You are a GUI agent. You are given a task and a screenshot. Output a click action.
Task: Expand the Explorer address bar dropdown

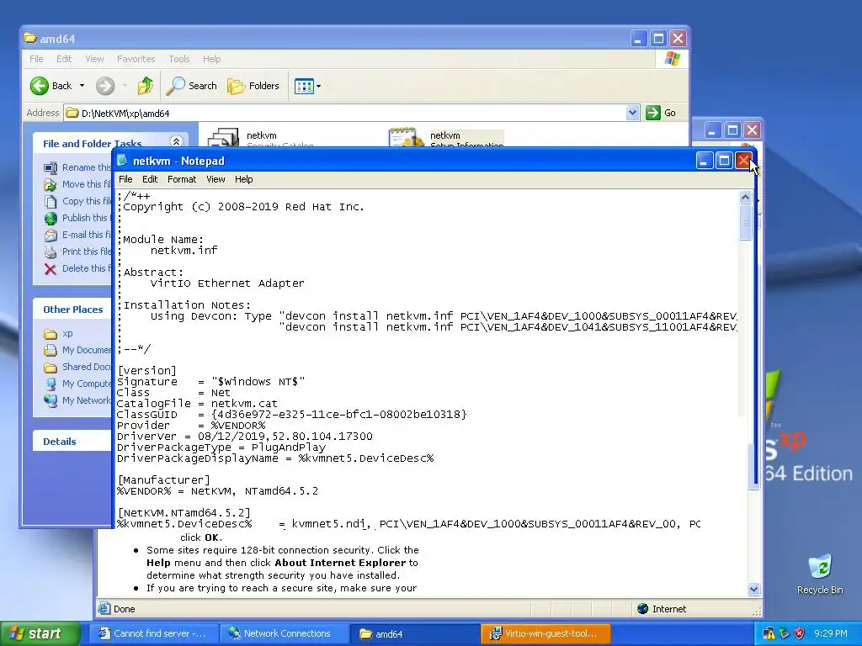point(632,113)
